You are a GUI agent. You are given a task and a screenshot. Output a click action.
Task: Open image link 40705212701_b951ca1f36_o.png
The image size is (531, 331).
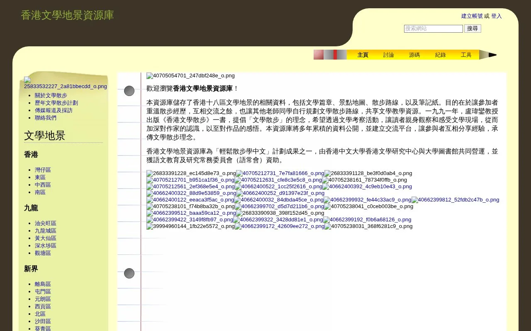coord(190,180)
